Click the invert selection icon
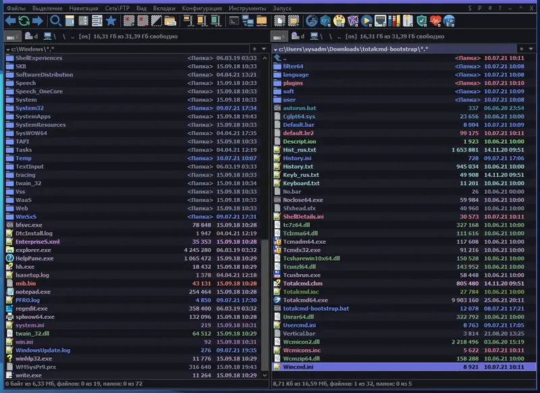Image resolution: width=540 pixels, height=393 pixels. 157,21
